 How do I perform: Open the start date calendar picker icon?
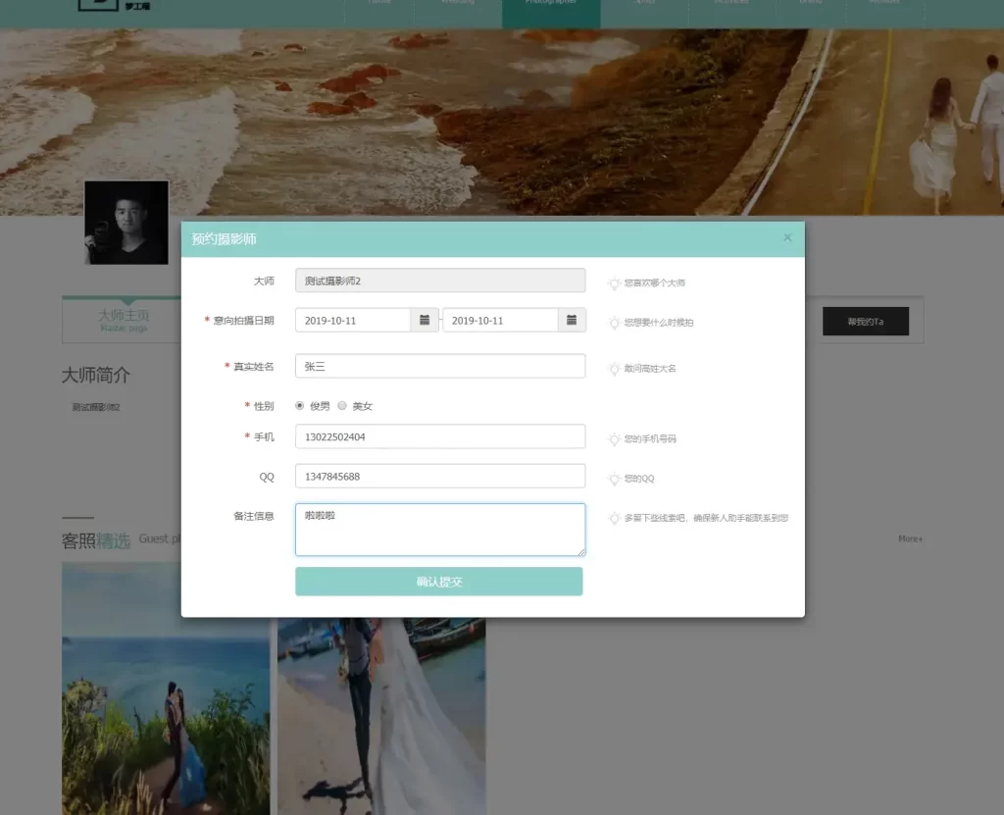[424, 320]
